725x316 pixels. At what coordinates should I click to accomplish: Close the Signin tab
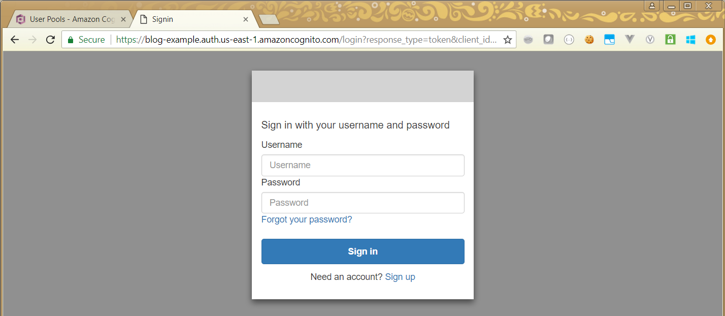(x=246, y=19)
